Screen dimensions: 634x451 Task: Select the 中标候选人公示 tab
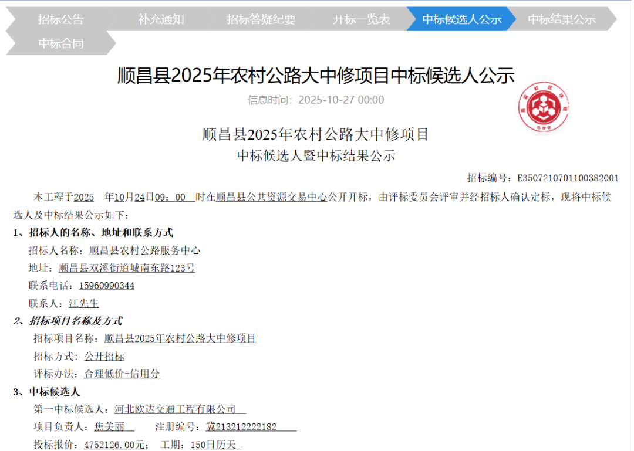tap(461, 19)
